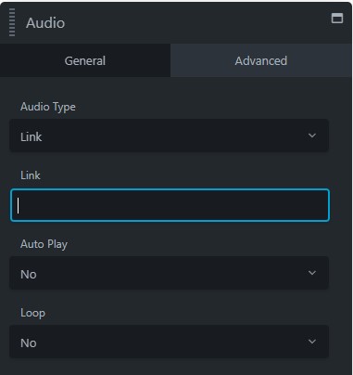Click the Audio panel title
Viewport: 353px width, 375px height.
[45, 23]
